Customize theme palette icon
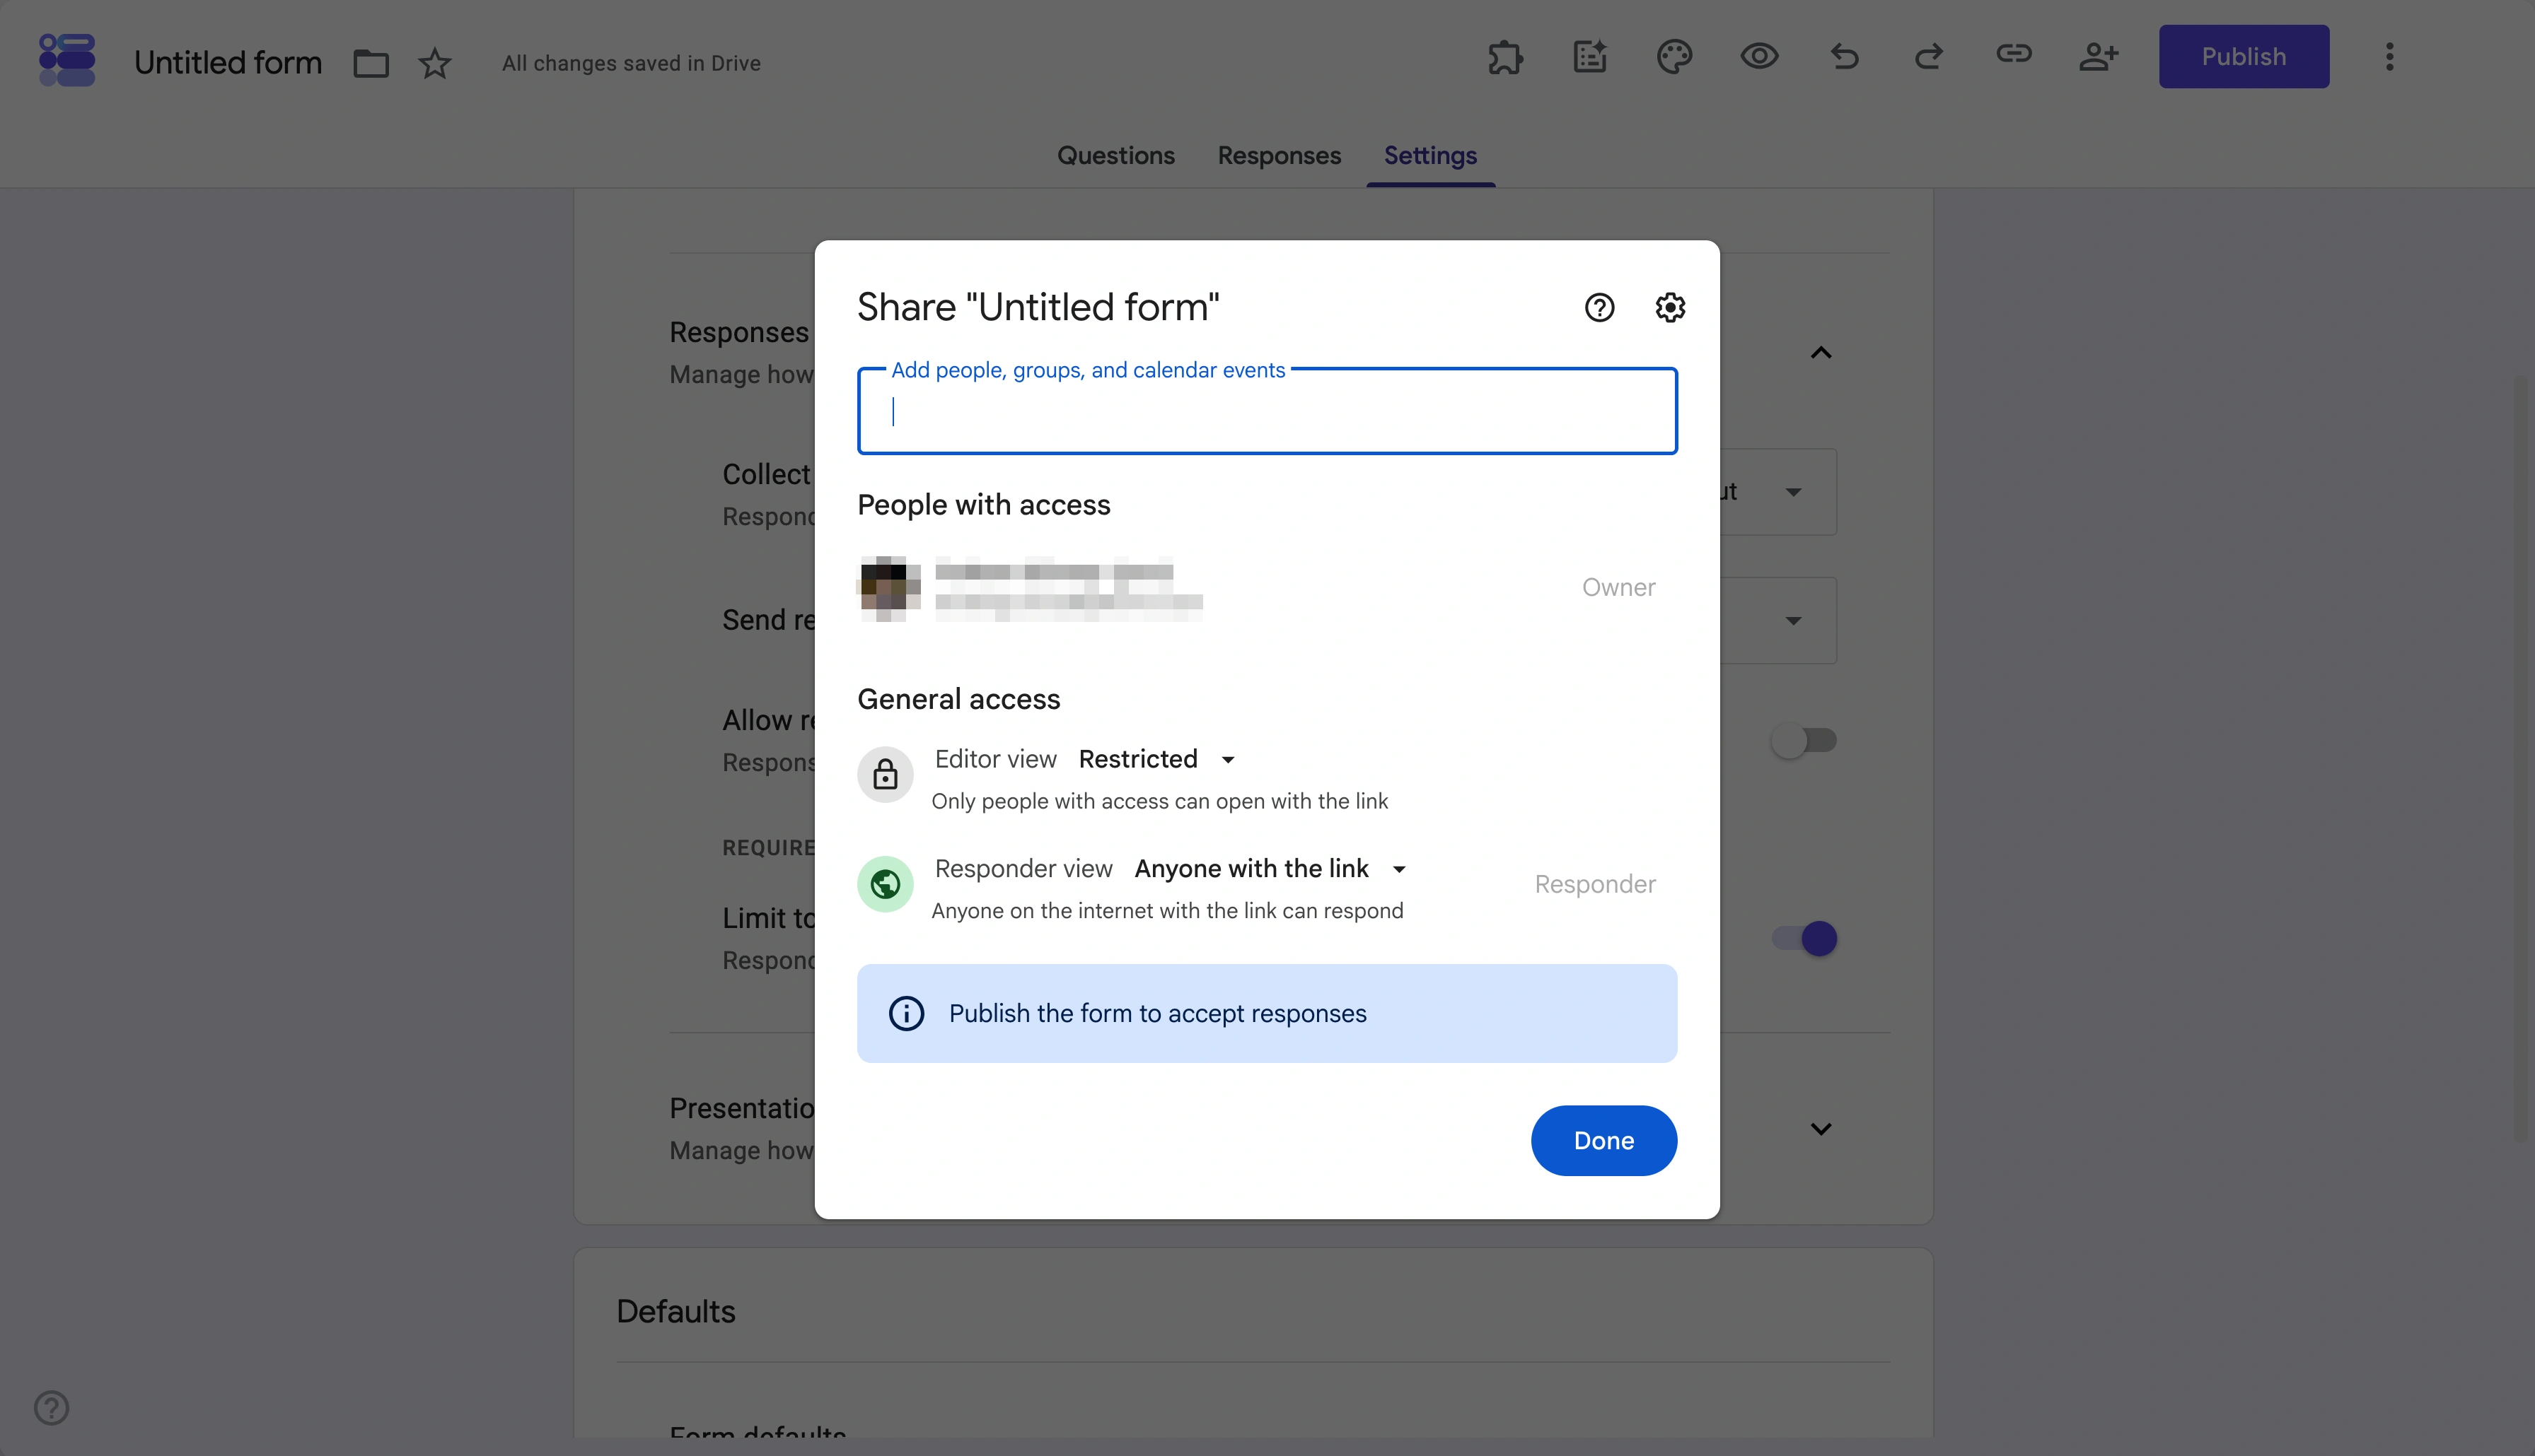 click(x=1675, y=57)
